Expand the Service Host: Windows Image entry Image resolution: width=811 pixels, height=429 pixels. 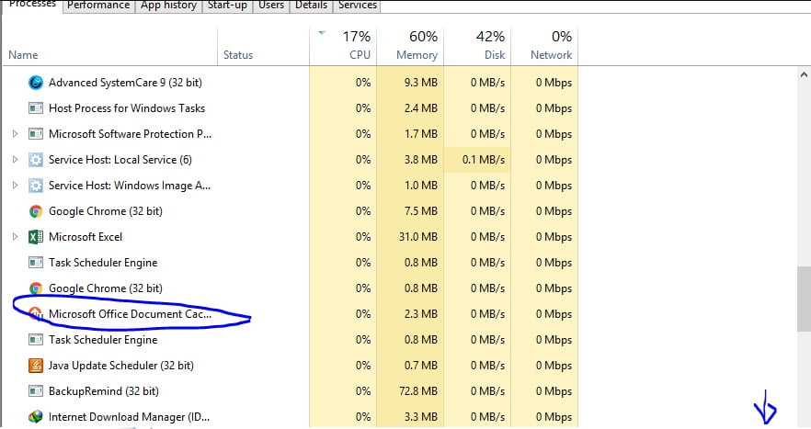pos(15,185)
